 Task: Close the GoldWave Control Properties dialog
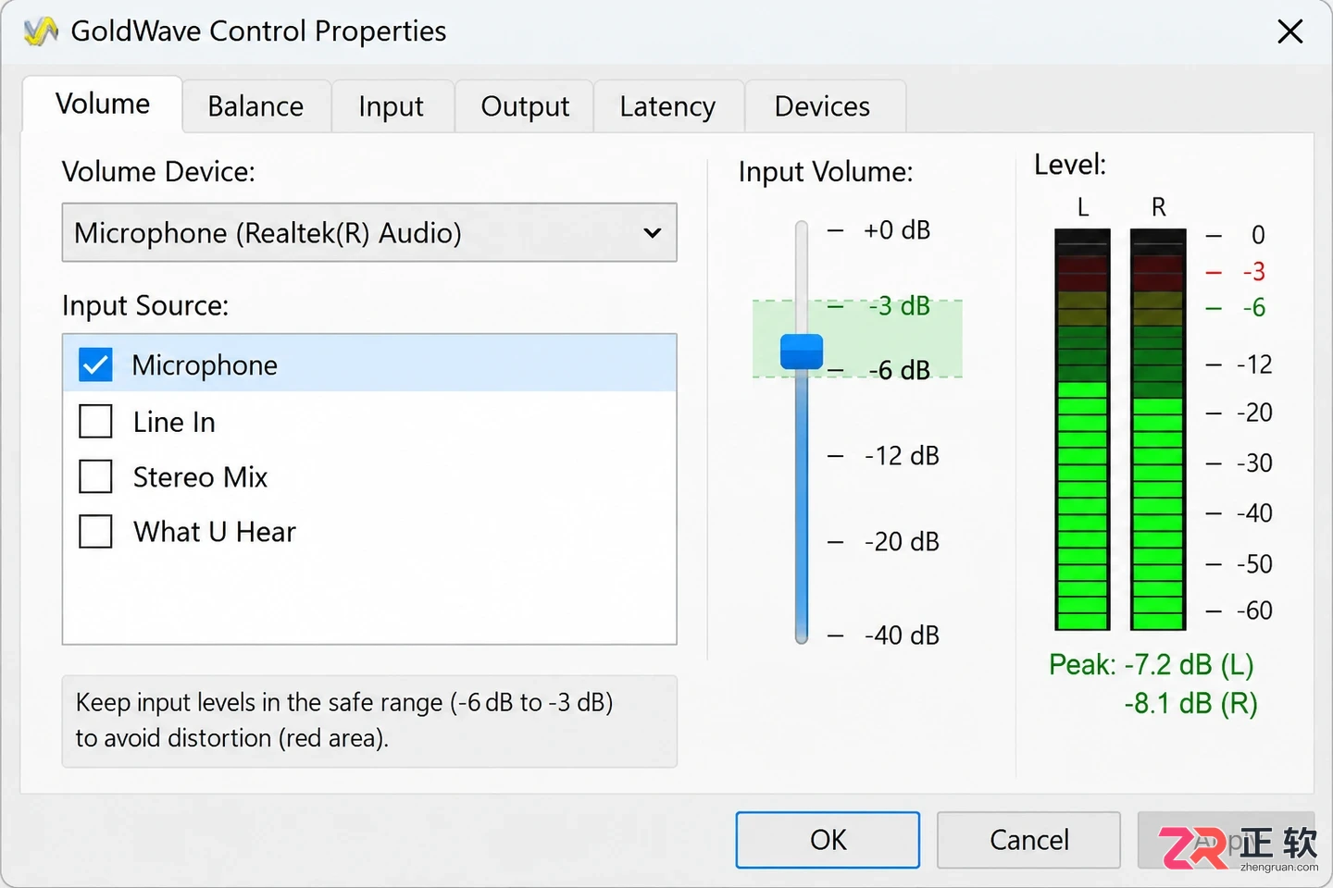coord(1289,31)
